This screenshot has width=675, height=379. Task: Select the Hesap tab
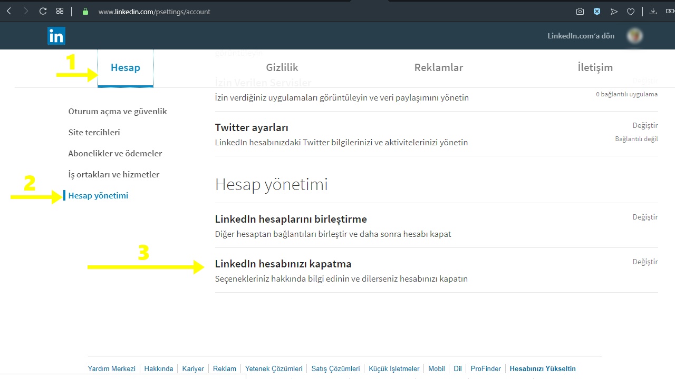click(x=126, y=67)
